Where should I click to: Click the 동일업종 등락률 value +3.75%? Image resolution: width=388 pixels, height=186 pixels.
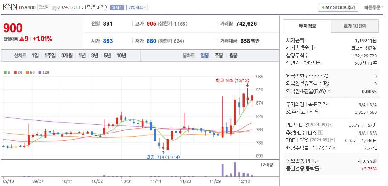(369, 169)
